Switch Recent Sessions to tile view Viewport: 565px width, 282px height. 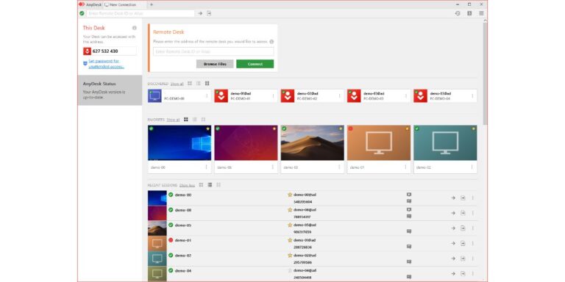pos(201,185)
